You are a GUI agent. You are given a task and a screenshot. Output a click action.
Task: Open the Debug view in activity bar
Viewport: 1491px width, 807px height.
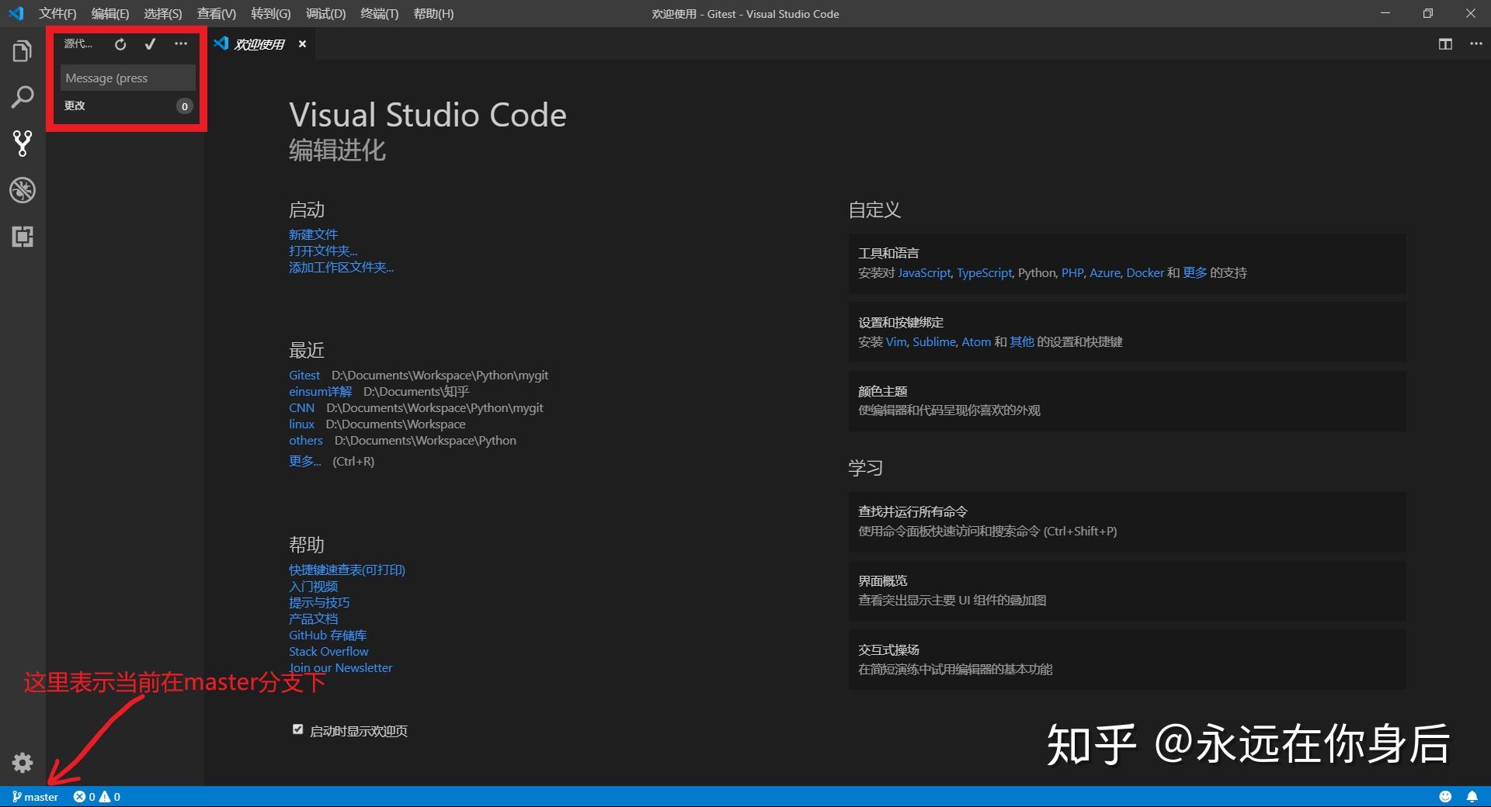[23, 190]
